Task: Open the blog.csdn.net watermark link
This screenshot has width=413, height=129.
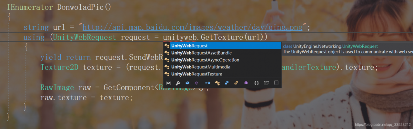Action: (x=383, y=124)
